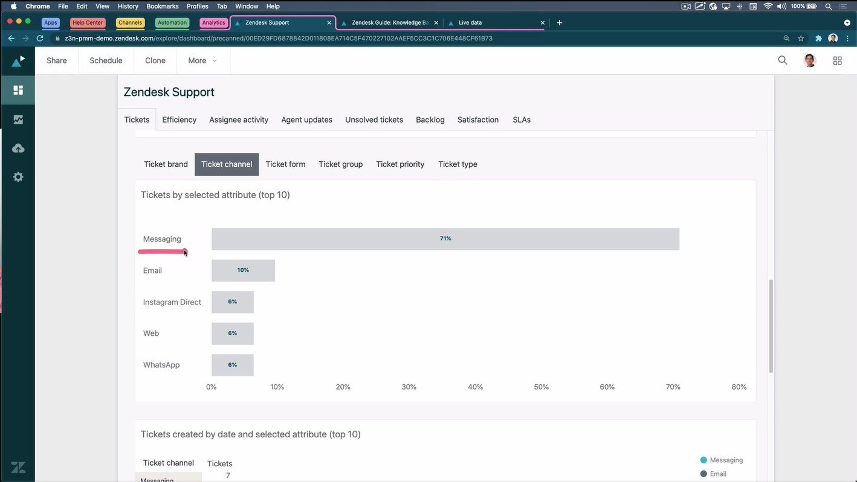This screenshot has width=857, height=482.
Task: Switch to the Assignee activity tab
Action: pos(239,120)
